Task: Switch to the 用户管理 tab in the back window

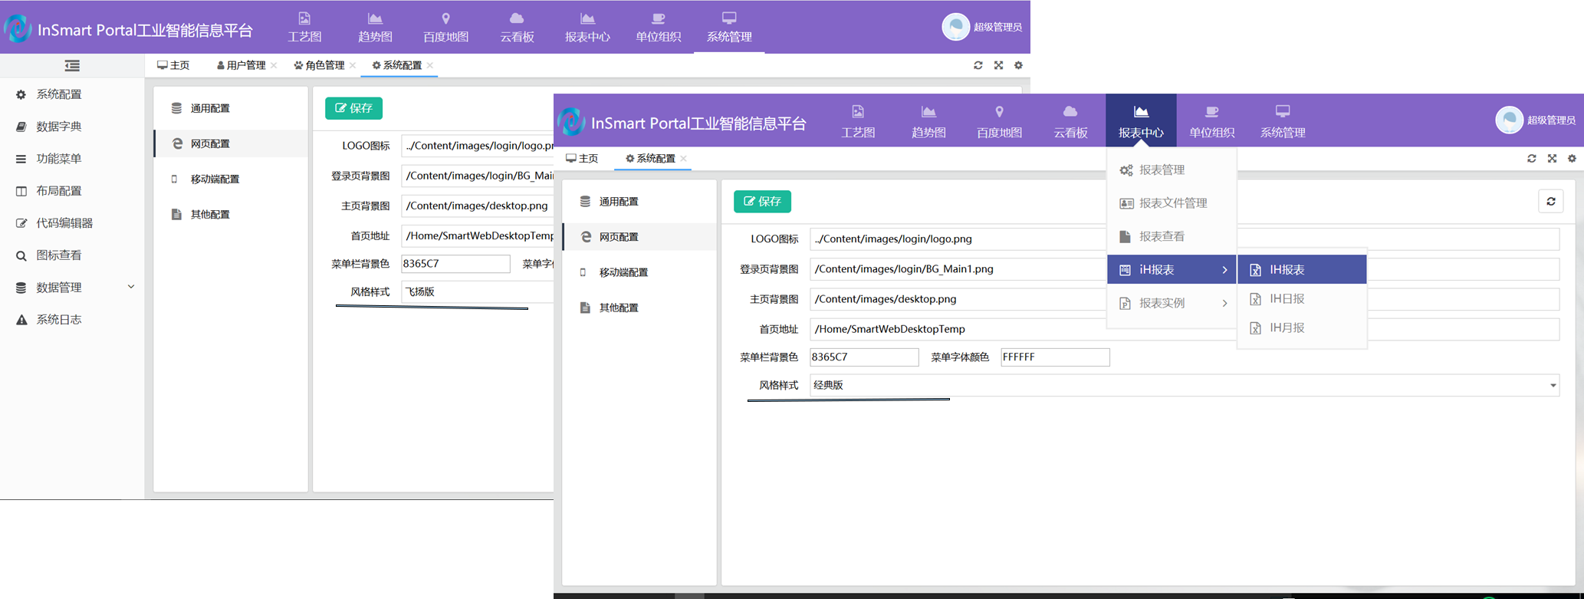Action: pos(241,65)
